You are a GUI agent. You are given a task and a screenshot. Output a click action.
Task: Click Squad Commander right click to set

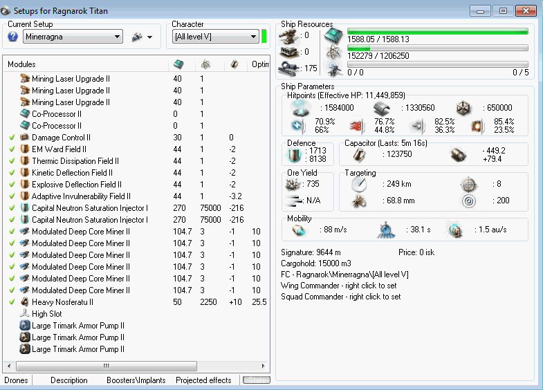coord(341,297)
